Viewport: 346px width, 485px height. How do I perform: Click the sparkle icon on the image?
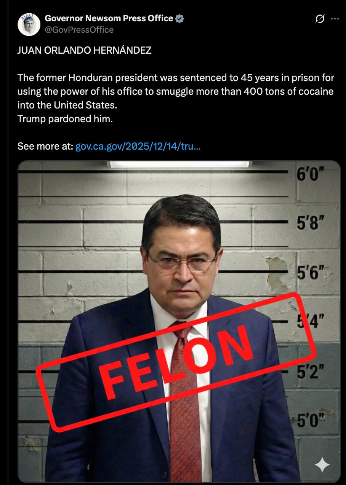pos(322,464)
